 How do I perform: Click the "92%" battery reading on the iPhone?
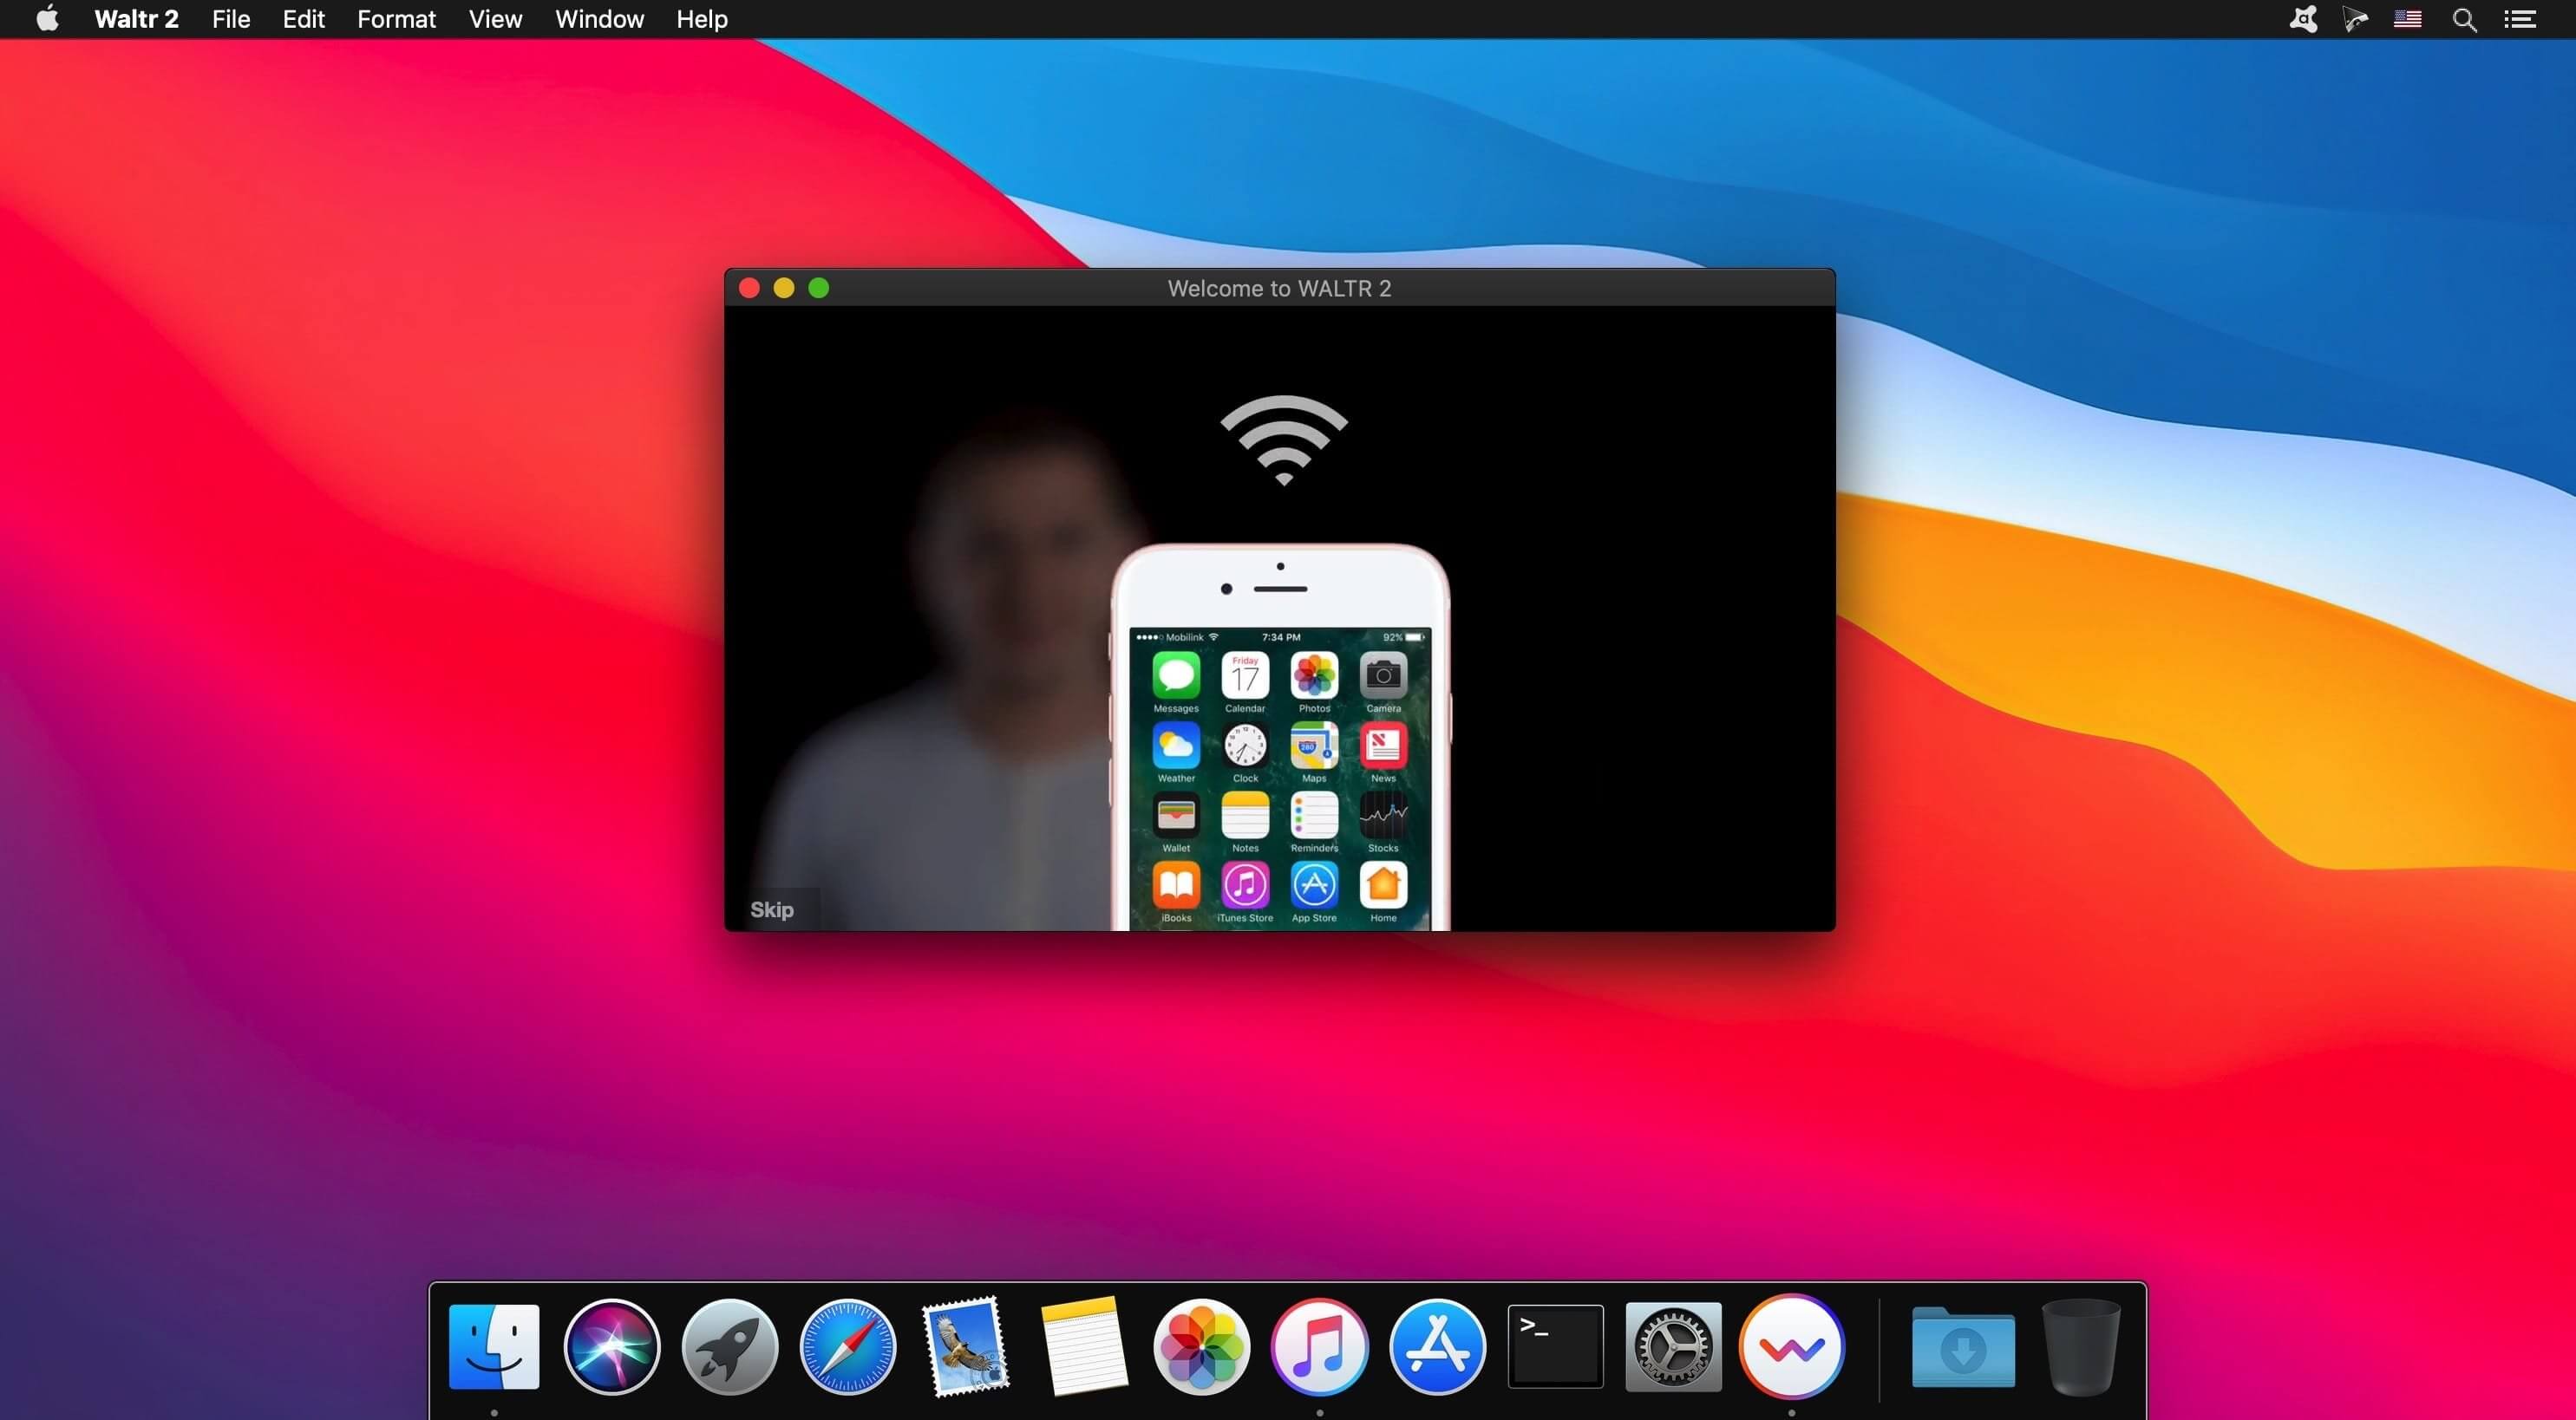[1392, 637]
